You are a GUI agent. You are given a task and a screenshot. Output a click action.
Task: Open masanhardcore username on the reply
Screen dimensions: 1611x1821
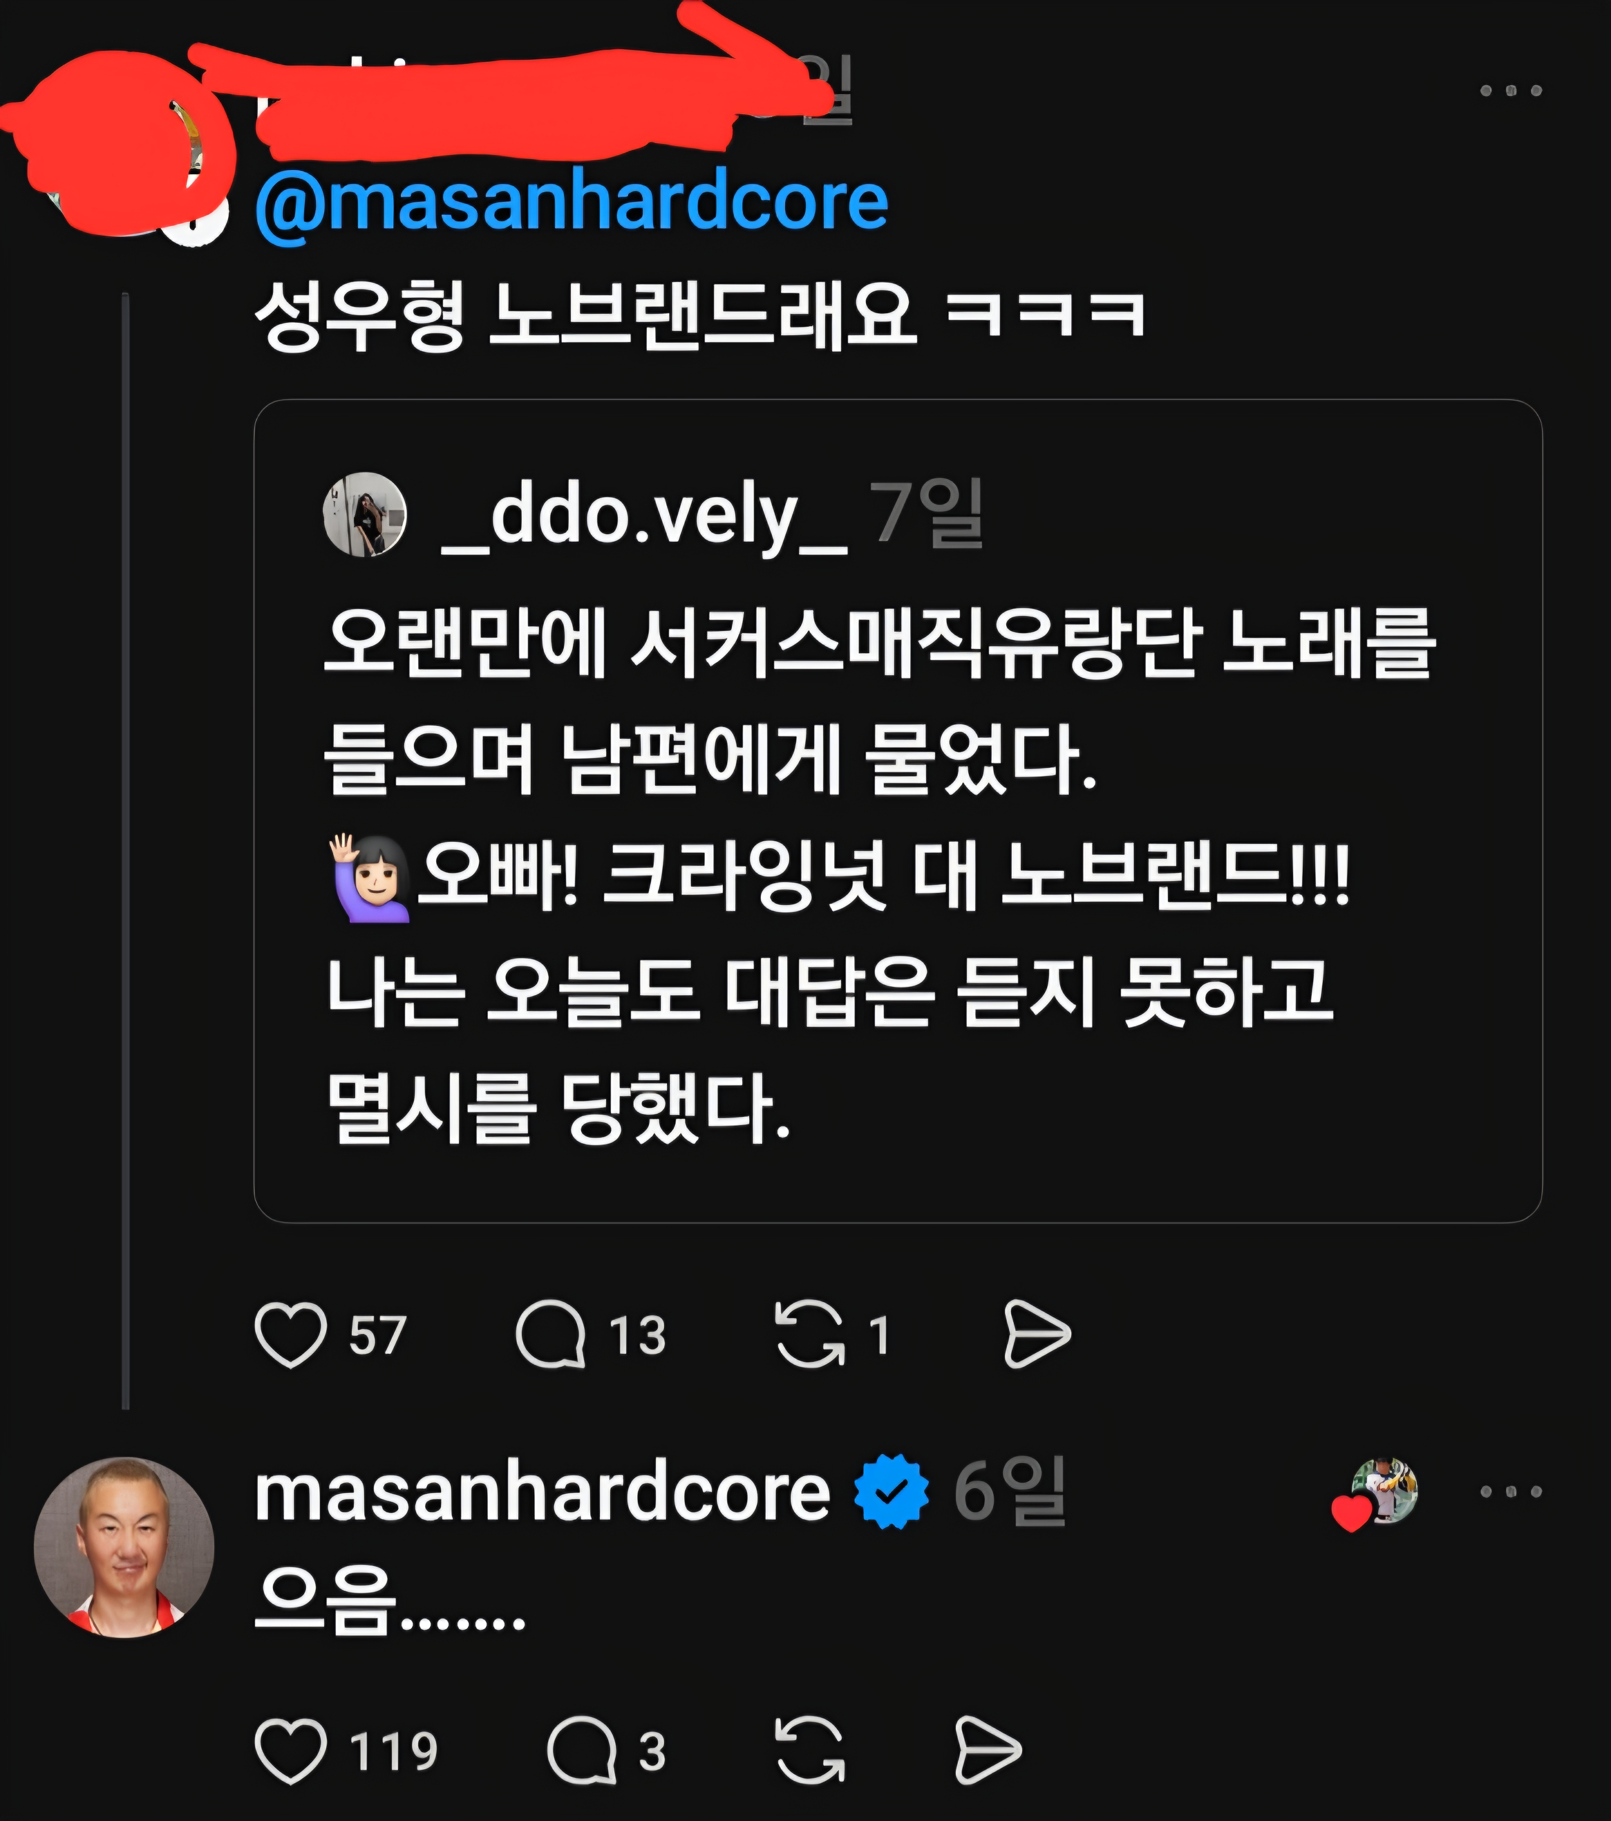(x=541, y=1492)
